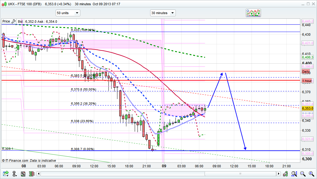This screenshot has width=317, height=179.
Task: Select the Price panel tab
Action: 6,21
